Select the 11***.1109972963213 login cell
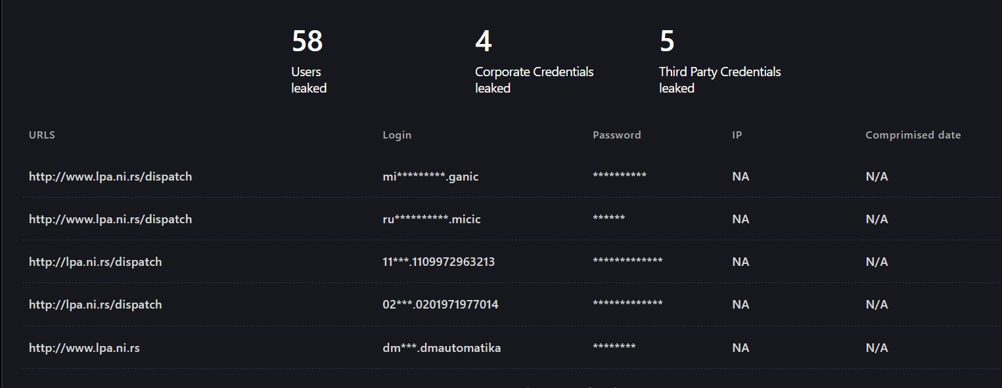The width and height of the screenshot is (1002, 388). (x=438, y=262)
